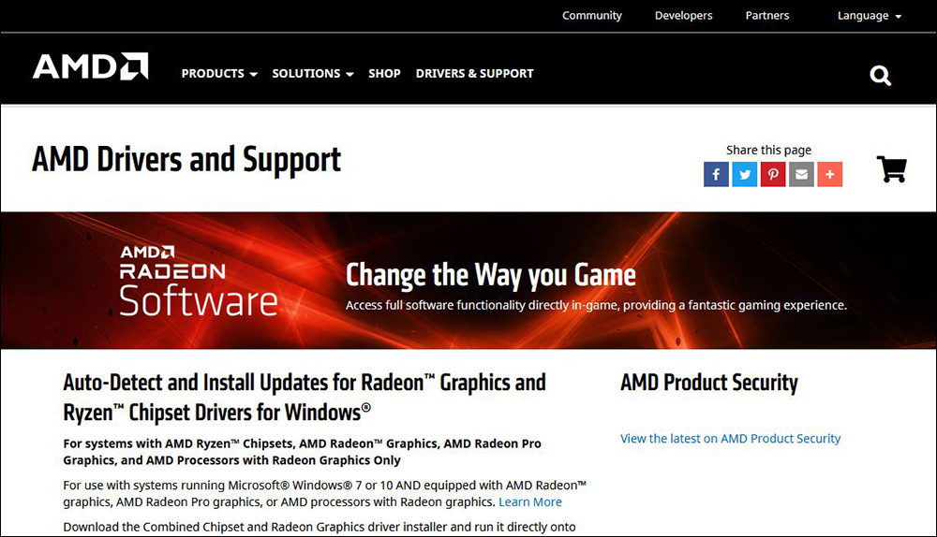The height and width of the screenshot is (537, 937).
Task: Select Drivers & Support in navigation
Action: point(474,73)
